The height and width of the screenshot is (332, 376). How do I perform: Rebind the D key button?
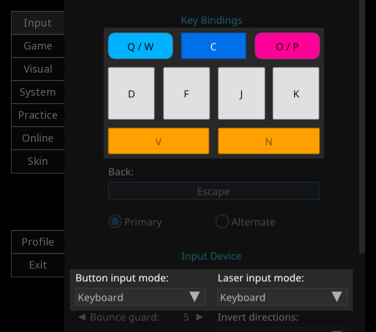(131, 93)
